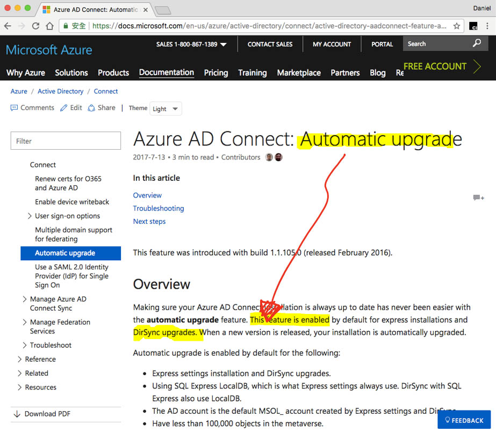Click the MY ACCOUNT link
This screenshot has height=432, width=496.
pos(332,44)
